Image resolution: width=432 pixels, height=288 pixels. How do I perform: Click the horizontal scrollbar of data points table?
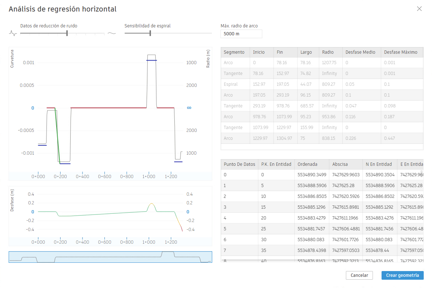point(322,260)
